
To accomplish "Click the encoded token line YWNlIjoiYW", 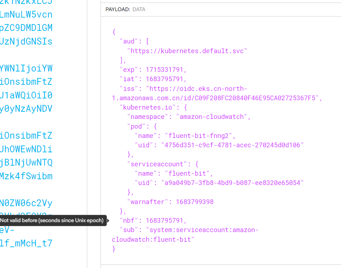I will click(x=26, y=68).
